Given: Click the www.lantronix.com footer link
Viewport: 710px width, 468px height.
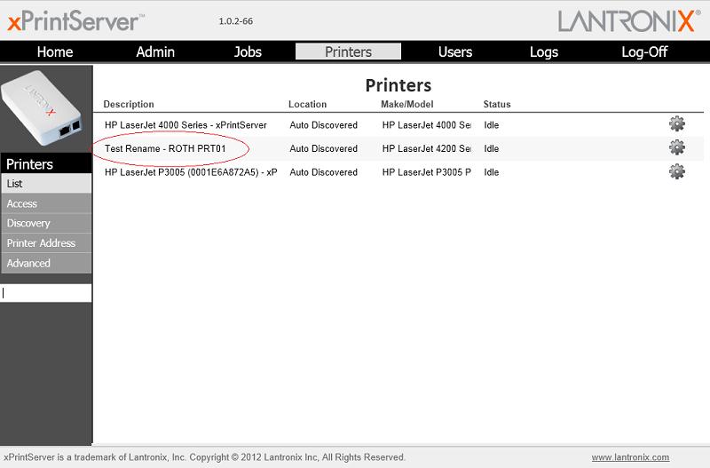Looking at the screenshot, I should (630, 457).
